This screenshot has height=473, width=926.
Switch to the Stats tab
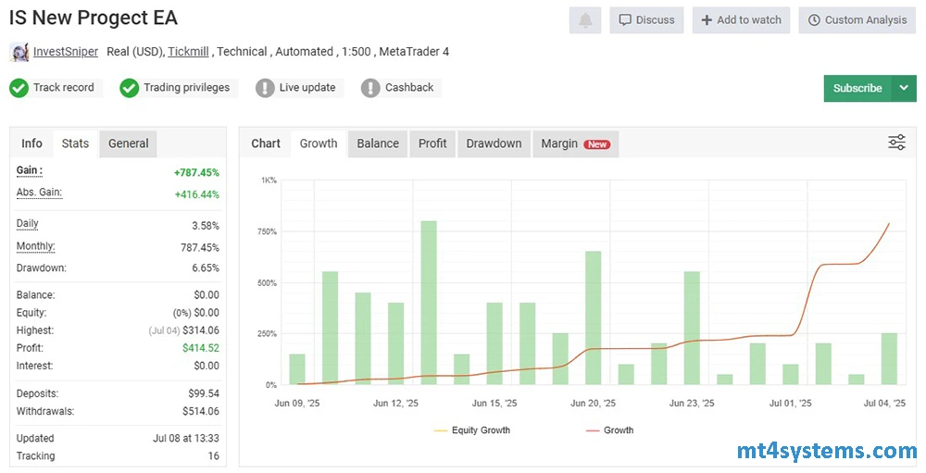[75, 143]
